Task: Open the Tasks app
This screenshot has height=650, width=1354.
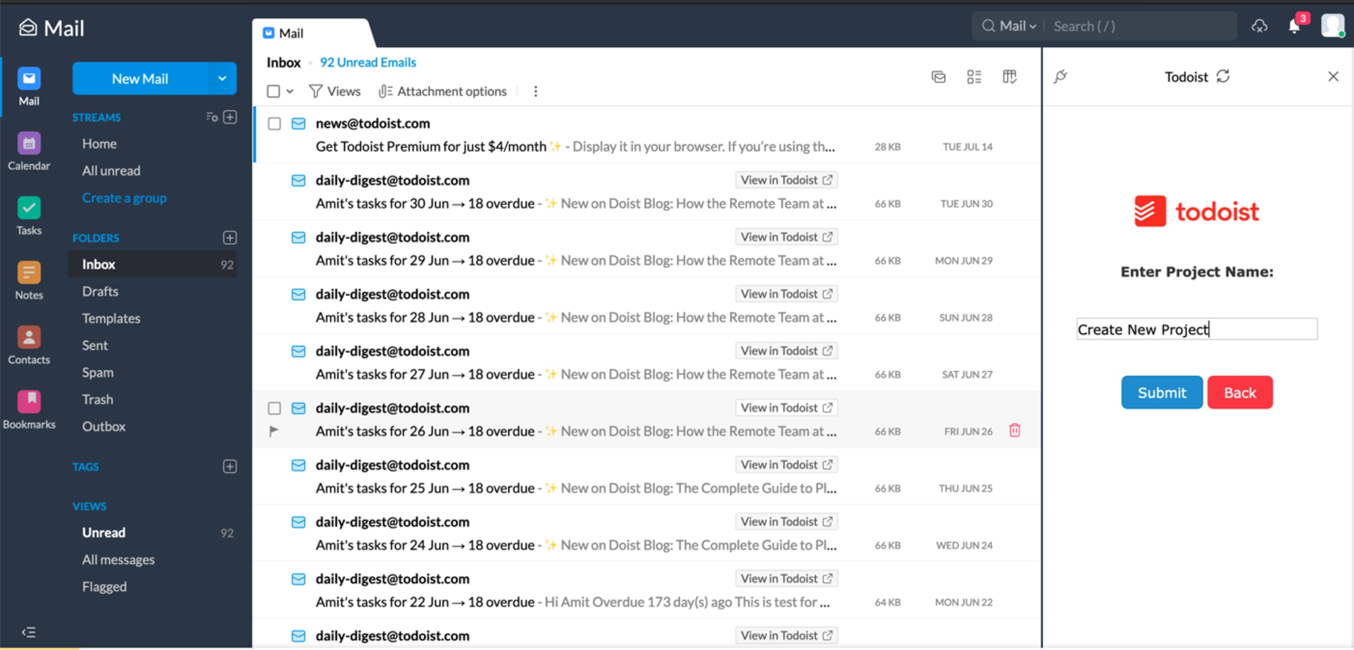Action: 29,216
